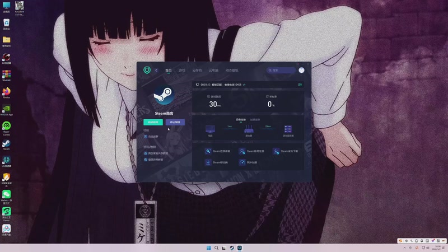Open the user avatar profile menu

301,70
